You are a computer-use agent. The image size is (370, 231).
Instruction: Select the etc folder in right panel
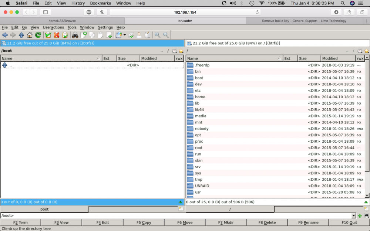[275, 91]
